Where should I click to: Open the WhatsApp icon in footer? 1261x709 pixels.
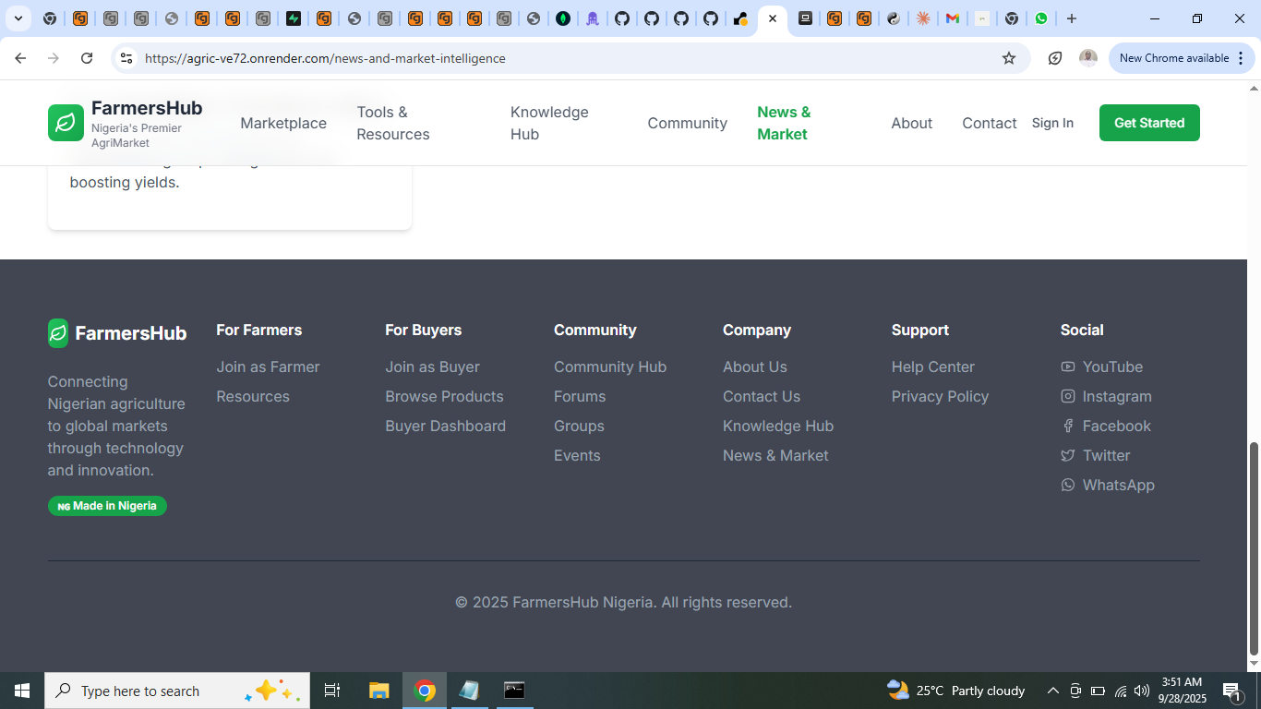tap(1068, 485)
